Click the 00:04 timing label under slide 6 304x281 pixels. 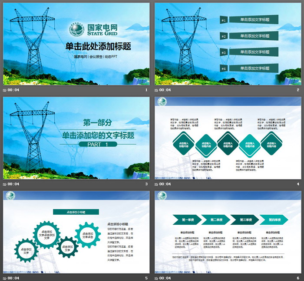pyautogui.click(x=165, y=278)
